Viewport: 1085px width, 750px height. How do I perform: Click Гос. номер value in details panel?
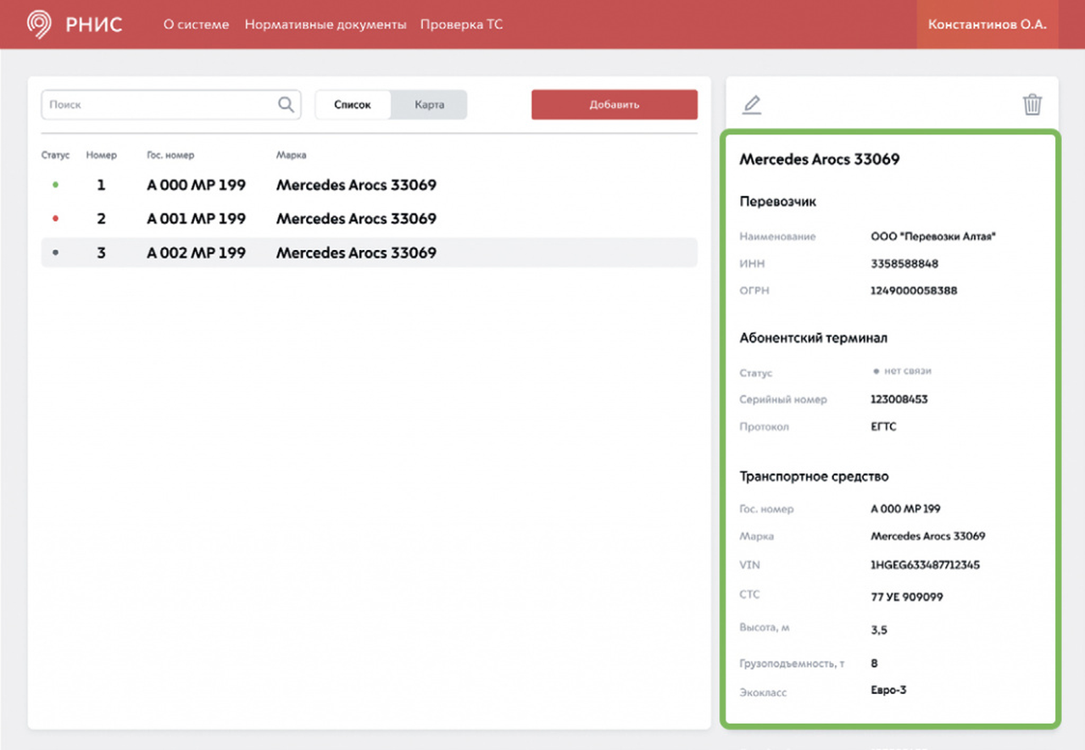tap(905, 509)
